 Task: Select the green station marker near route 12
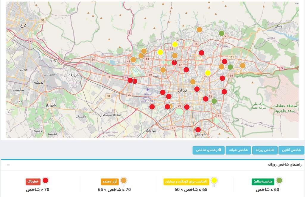(x=221, y=33)
